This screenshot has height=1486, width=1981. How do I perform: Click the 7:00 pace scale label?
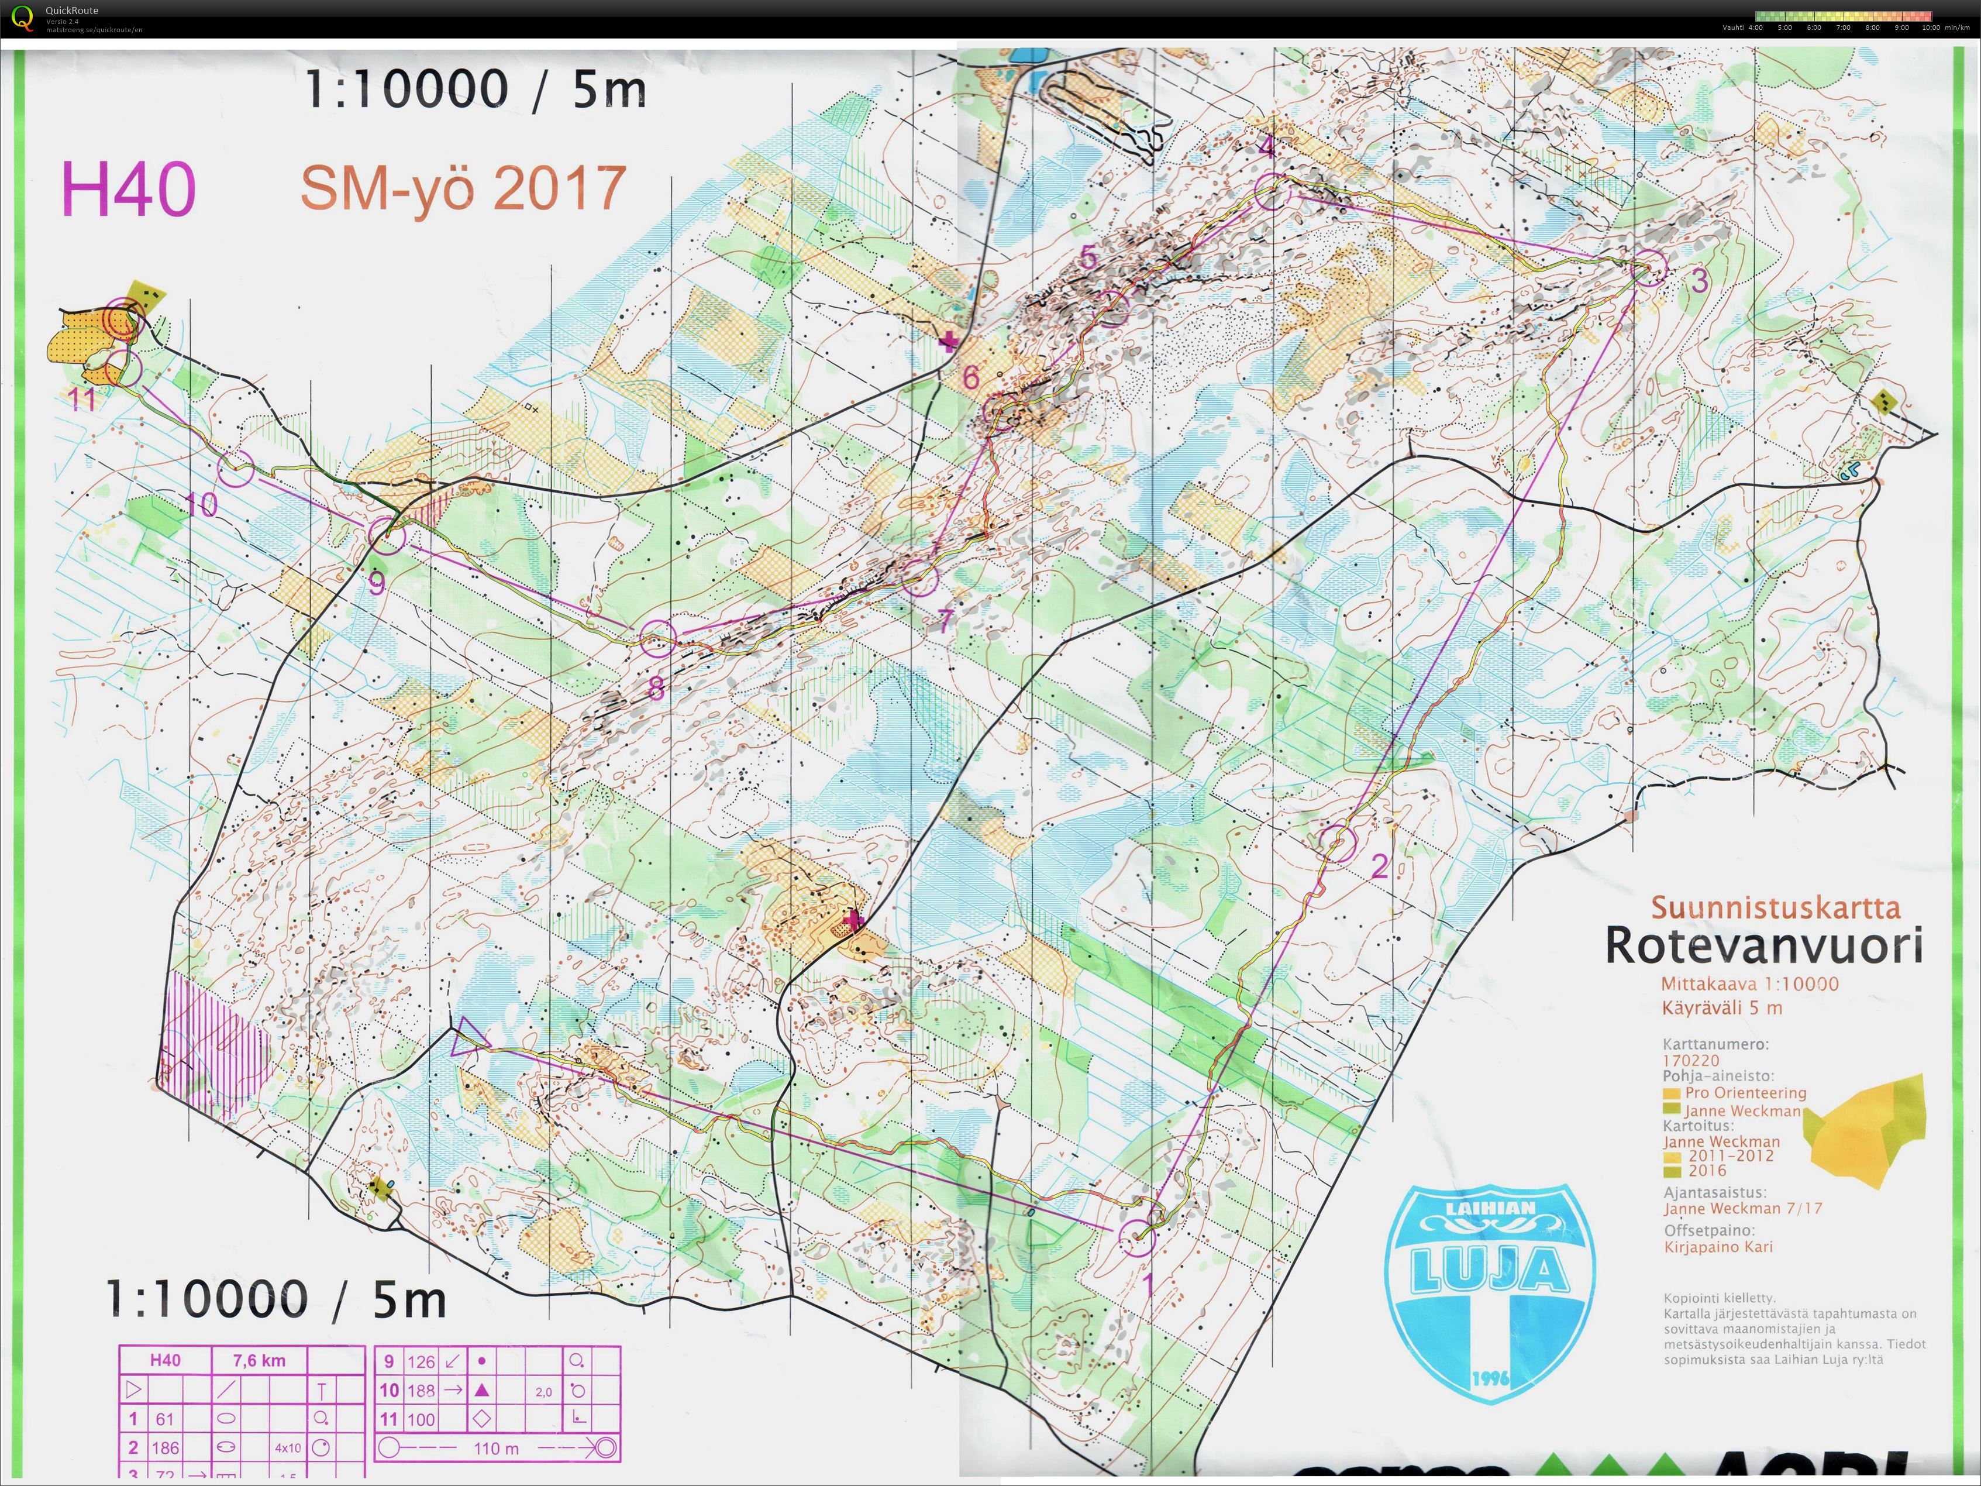[1843, 27]
